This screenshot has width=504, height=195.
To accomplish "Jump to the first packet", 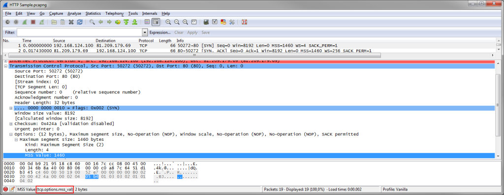I will pos(126,22).
